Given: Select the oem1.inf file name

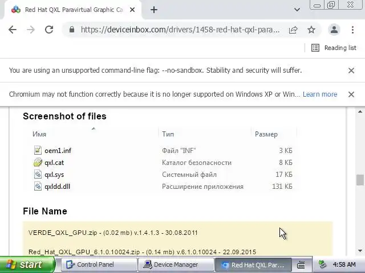Looking at the screenshot, I should click(58, 151).
